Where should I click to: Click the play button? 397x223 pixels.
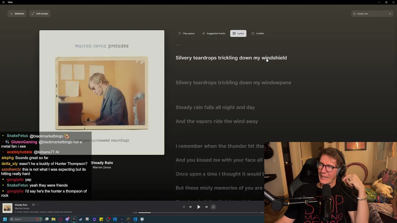[x=199, y=207]
